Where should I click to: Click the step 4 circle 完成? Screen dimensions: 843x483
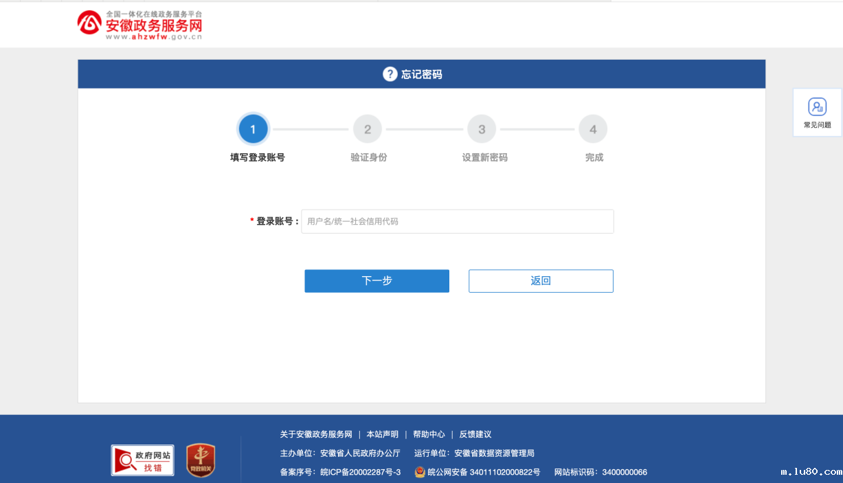coord(593,128)
